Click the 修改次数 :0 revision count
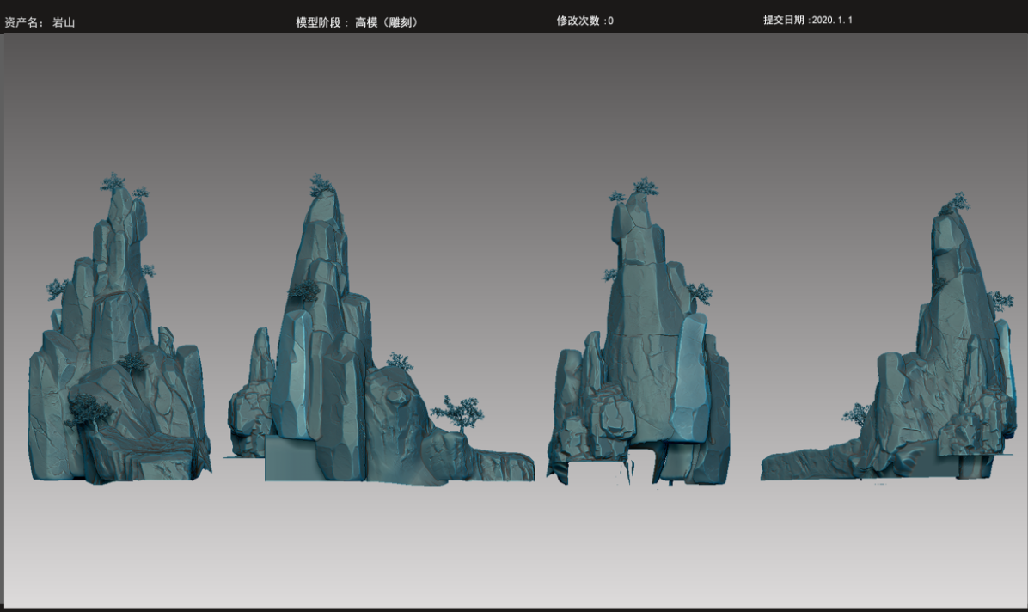Viewport: 1028px width, 612px height. [584, 21]
